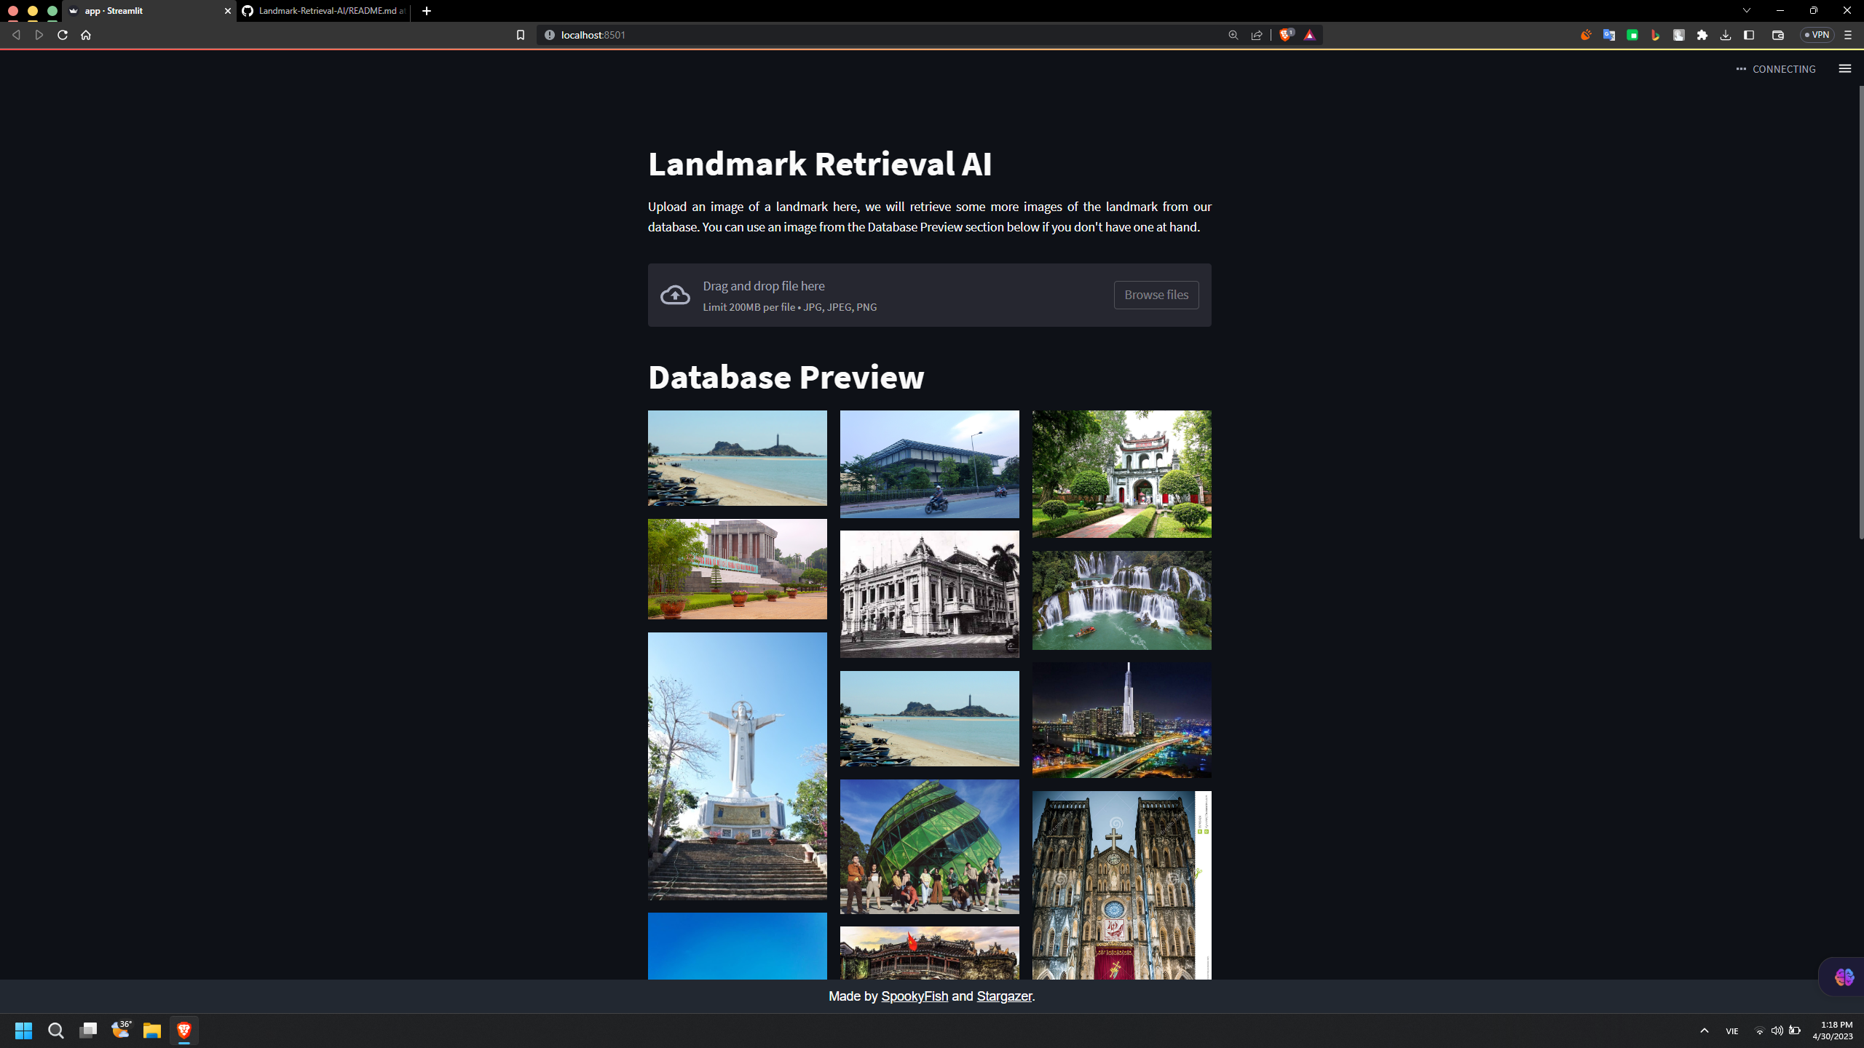Image resolution: width=1864 pixels, height=1048 pixels.
Task: Open the Streamlit hamburger menu
Action: 1844,68
